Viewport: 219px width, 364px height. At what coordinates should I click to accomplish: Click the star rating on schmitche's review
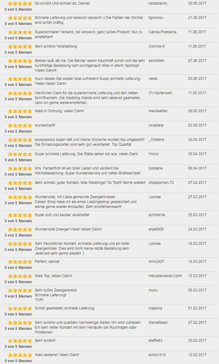(20, 215)
